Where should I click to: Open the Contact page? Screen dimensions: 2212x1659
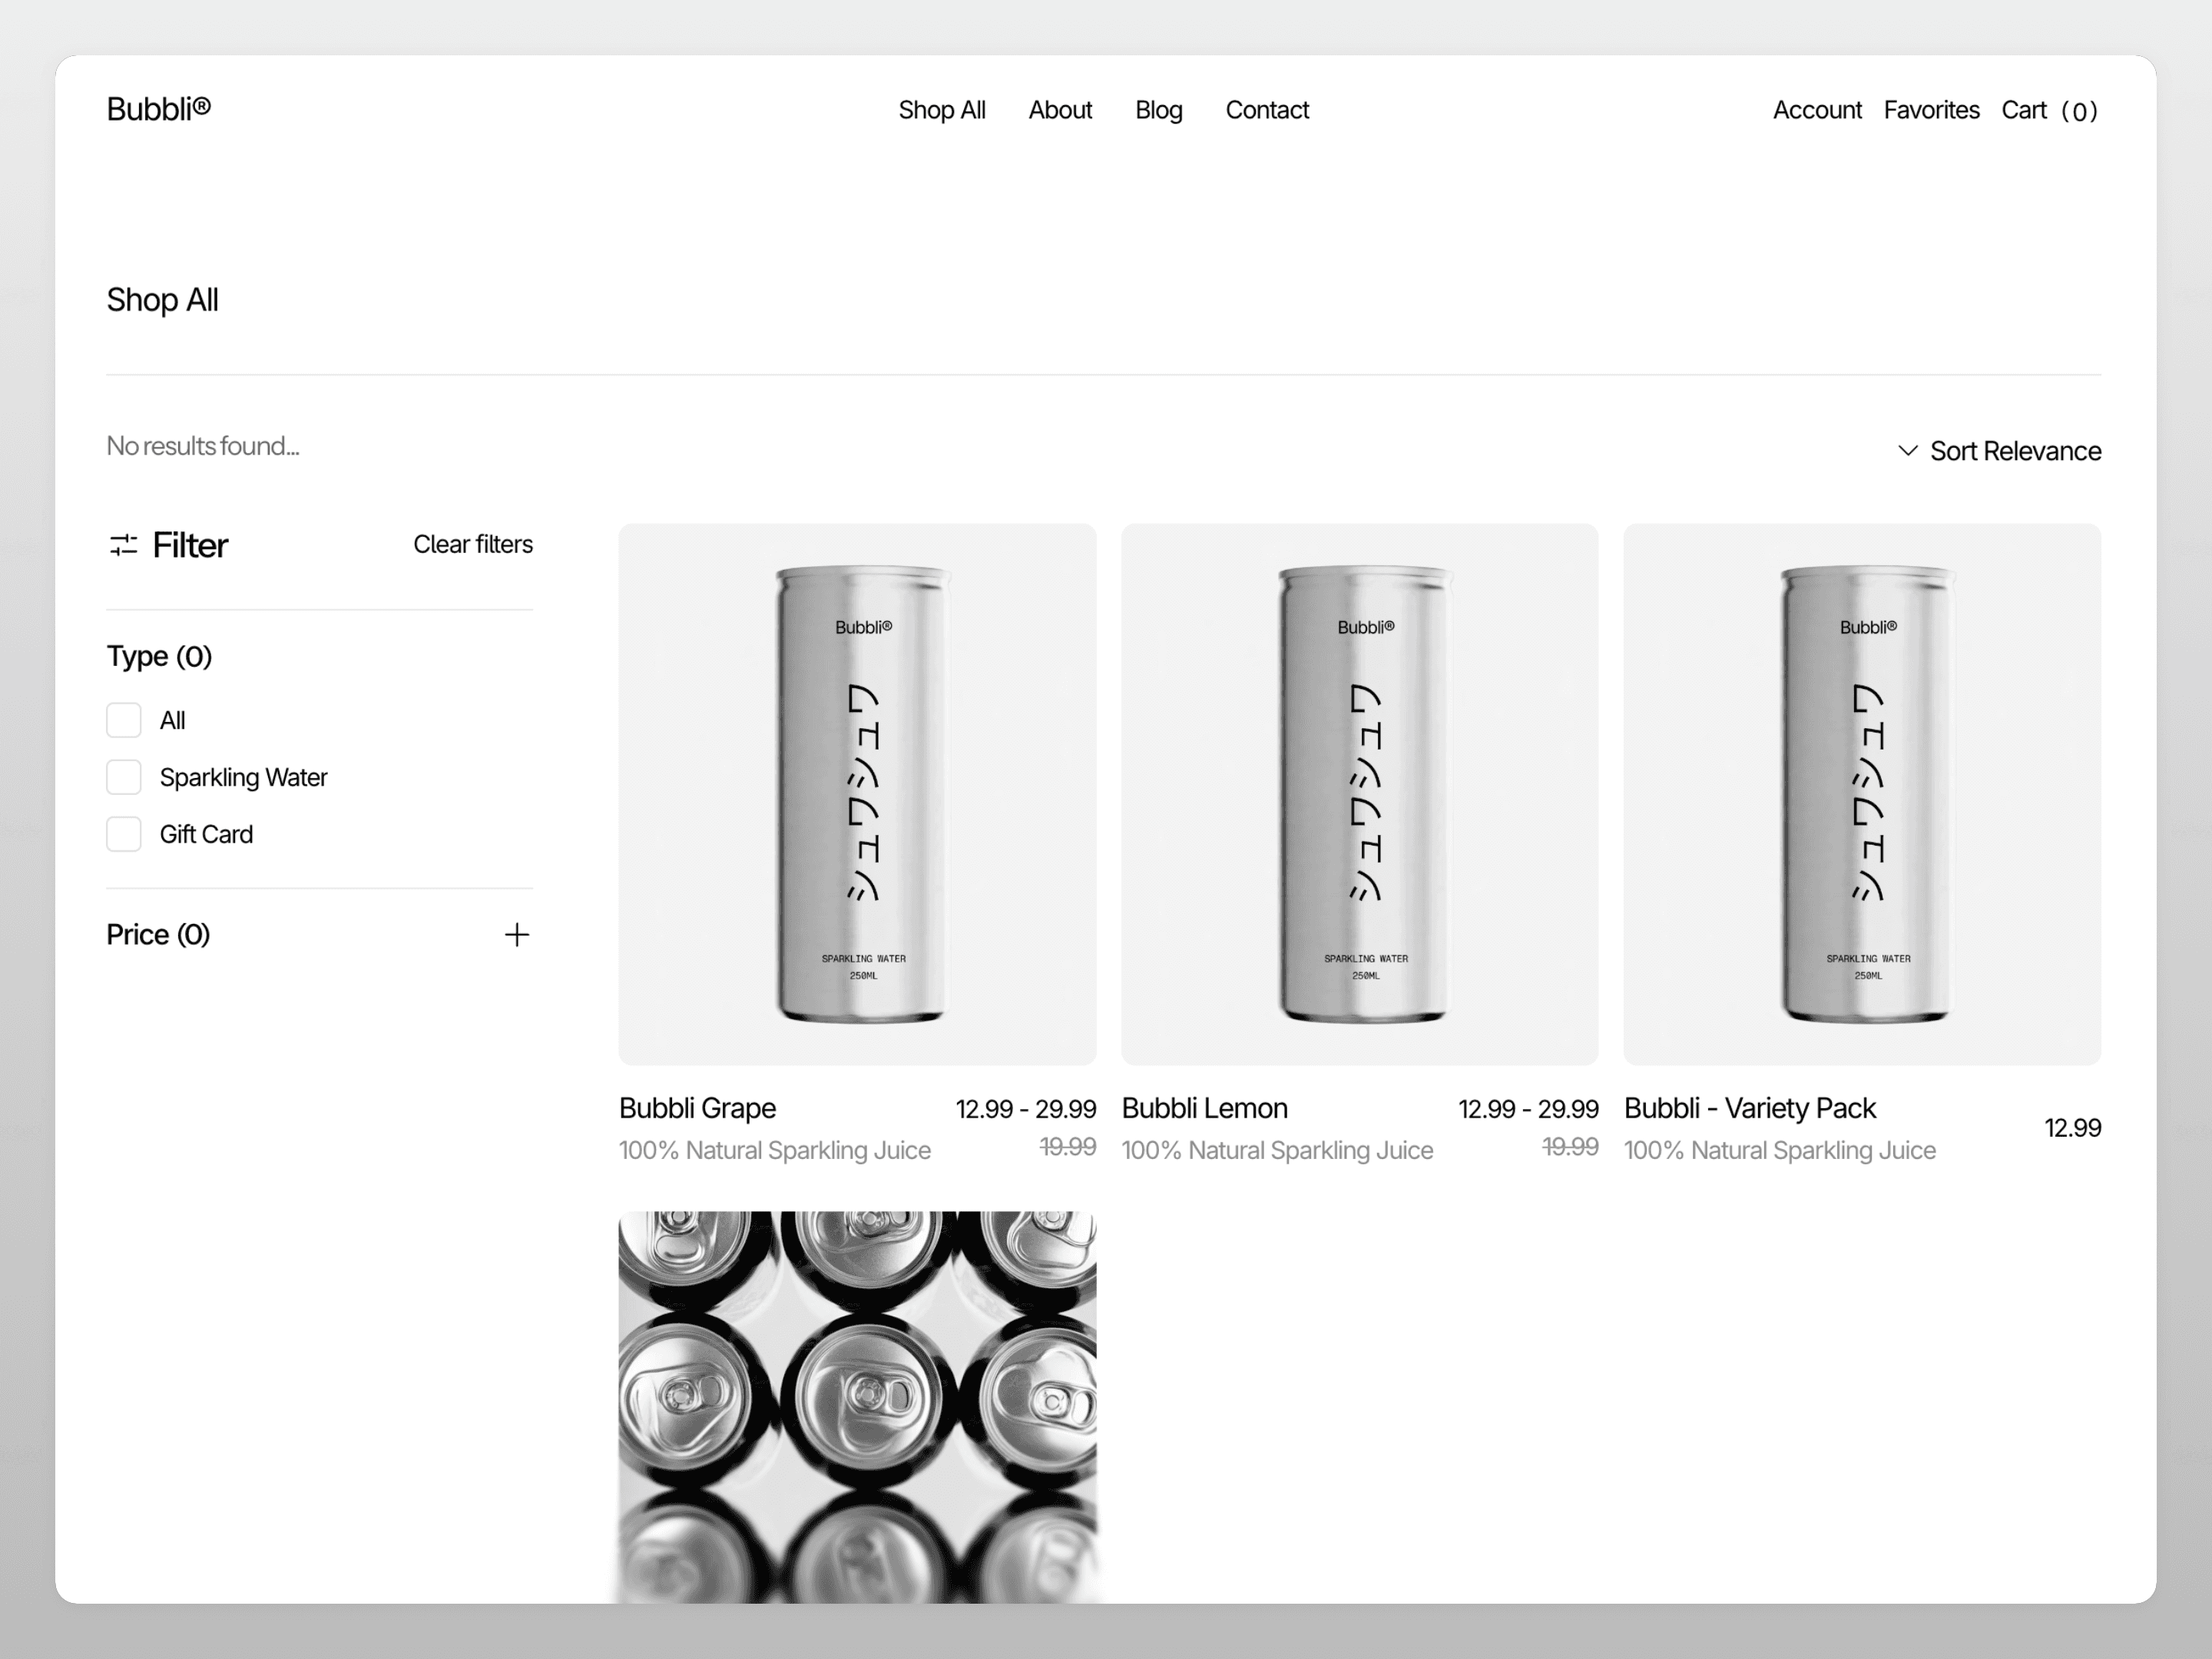(1267, 110)
